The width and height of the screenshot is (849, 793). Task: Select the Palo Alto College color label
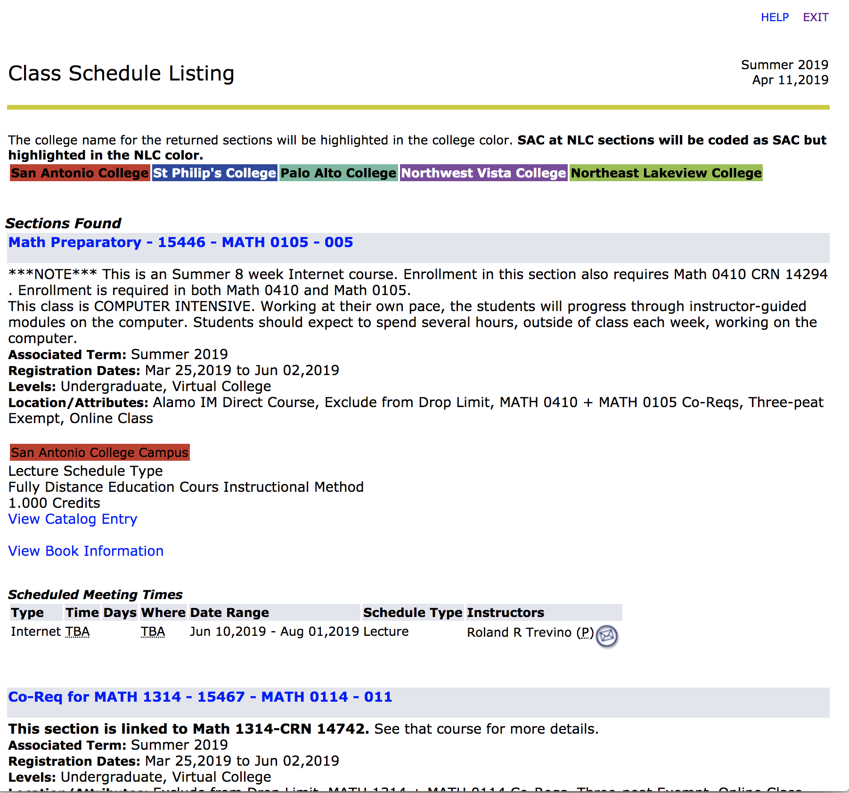click(x=338, y=173)
